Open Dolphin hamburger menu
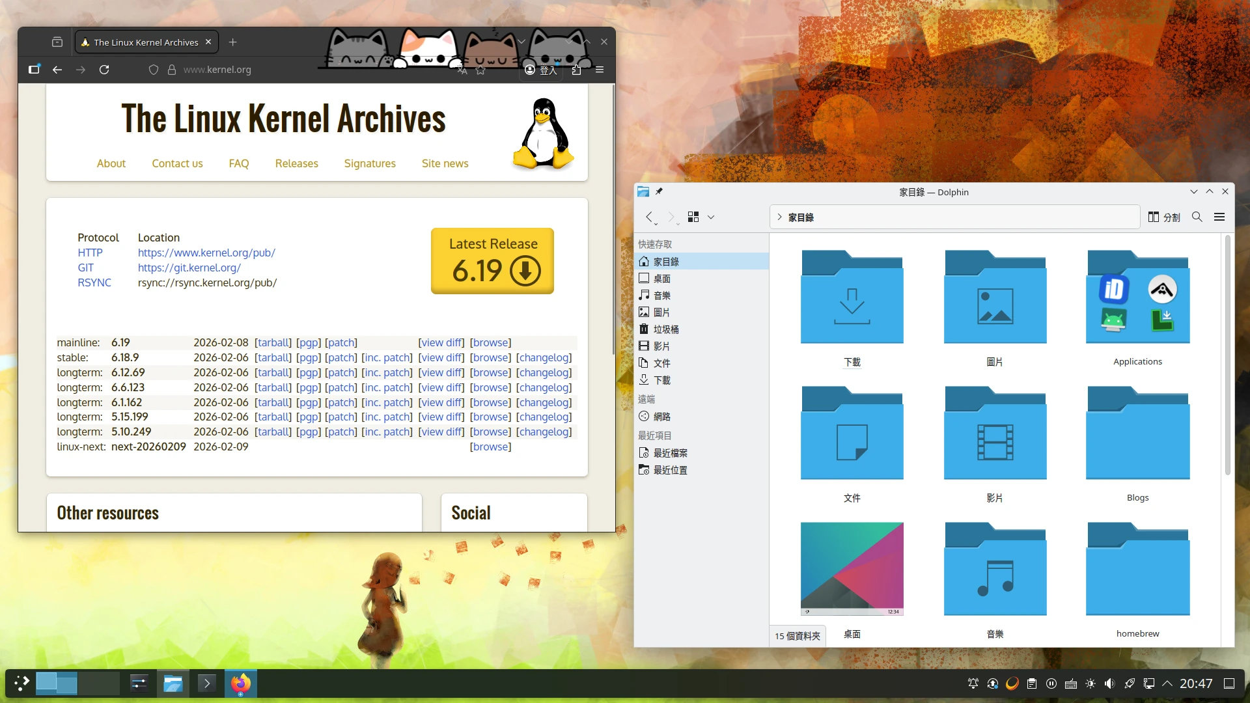This screenshot has height=703, width=1250. (x=1219, y=217)
